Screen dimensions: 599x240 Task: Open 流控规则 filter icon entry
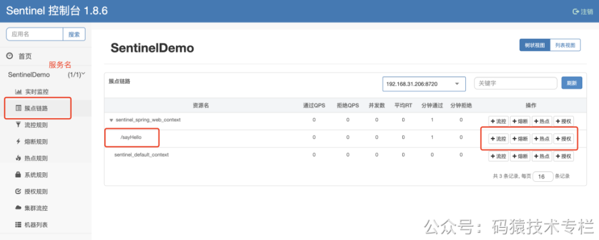pos(18,124)
